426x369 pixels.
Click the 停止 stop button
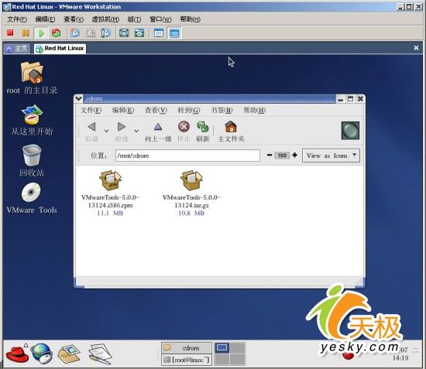[x=184, y=132]
